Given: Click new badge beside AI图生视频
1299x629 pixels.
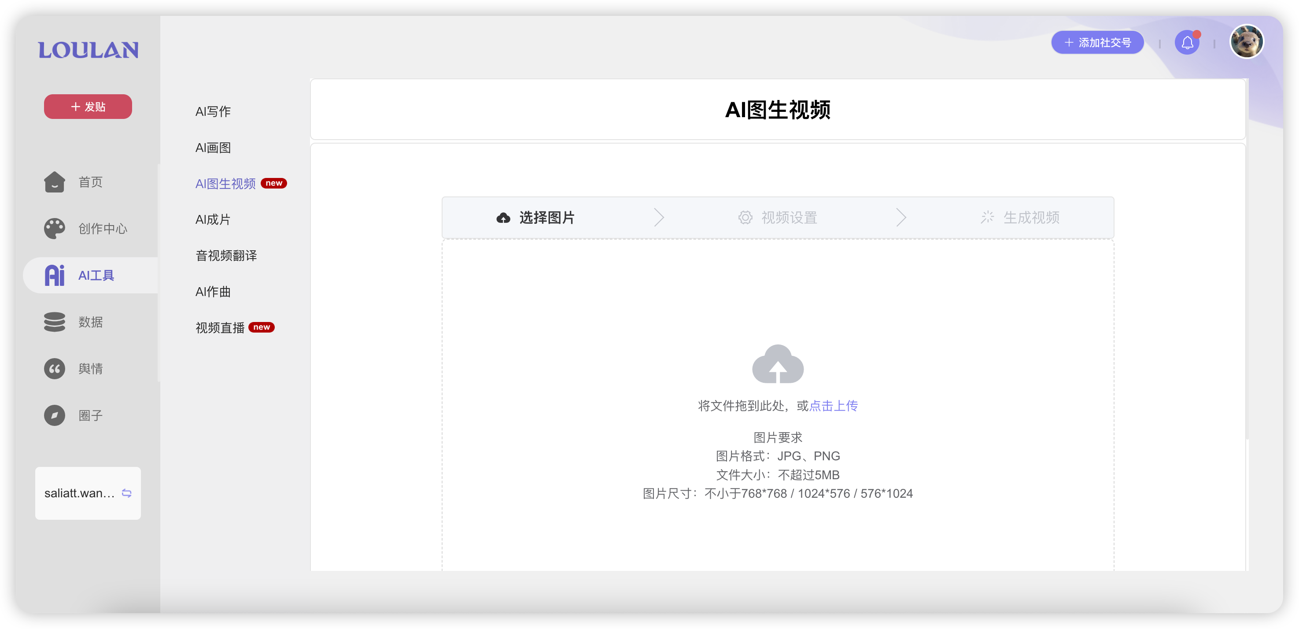Looking at the screenshot, I should coord(274,183).
